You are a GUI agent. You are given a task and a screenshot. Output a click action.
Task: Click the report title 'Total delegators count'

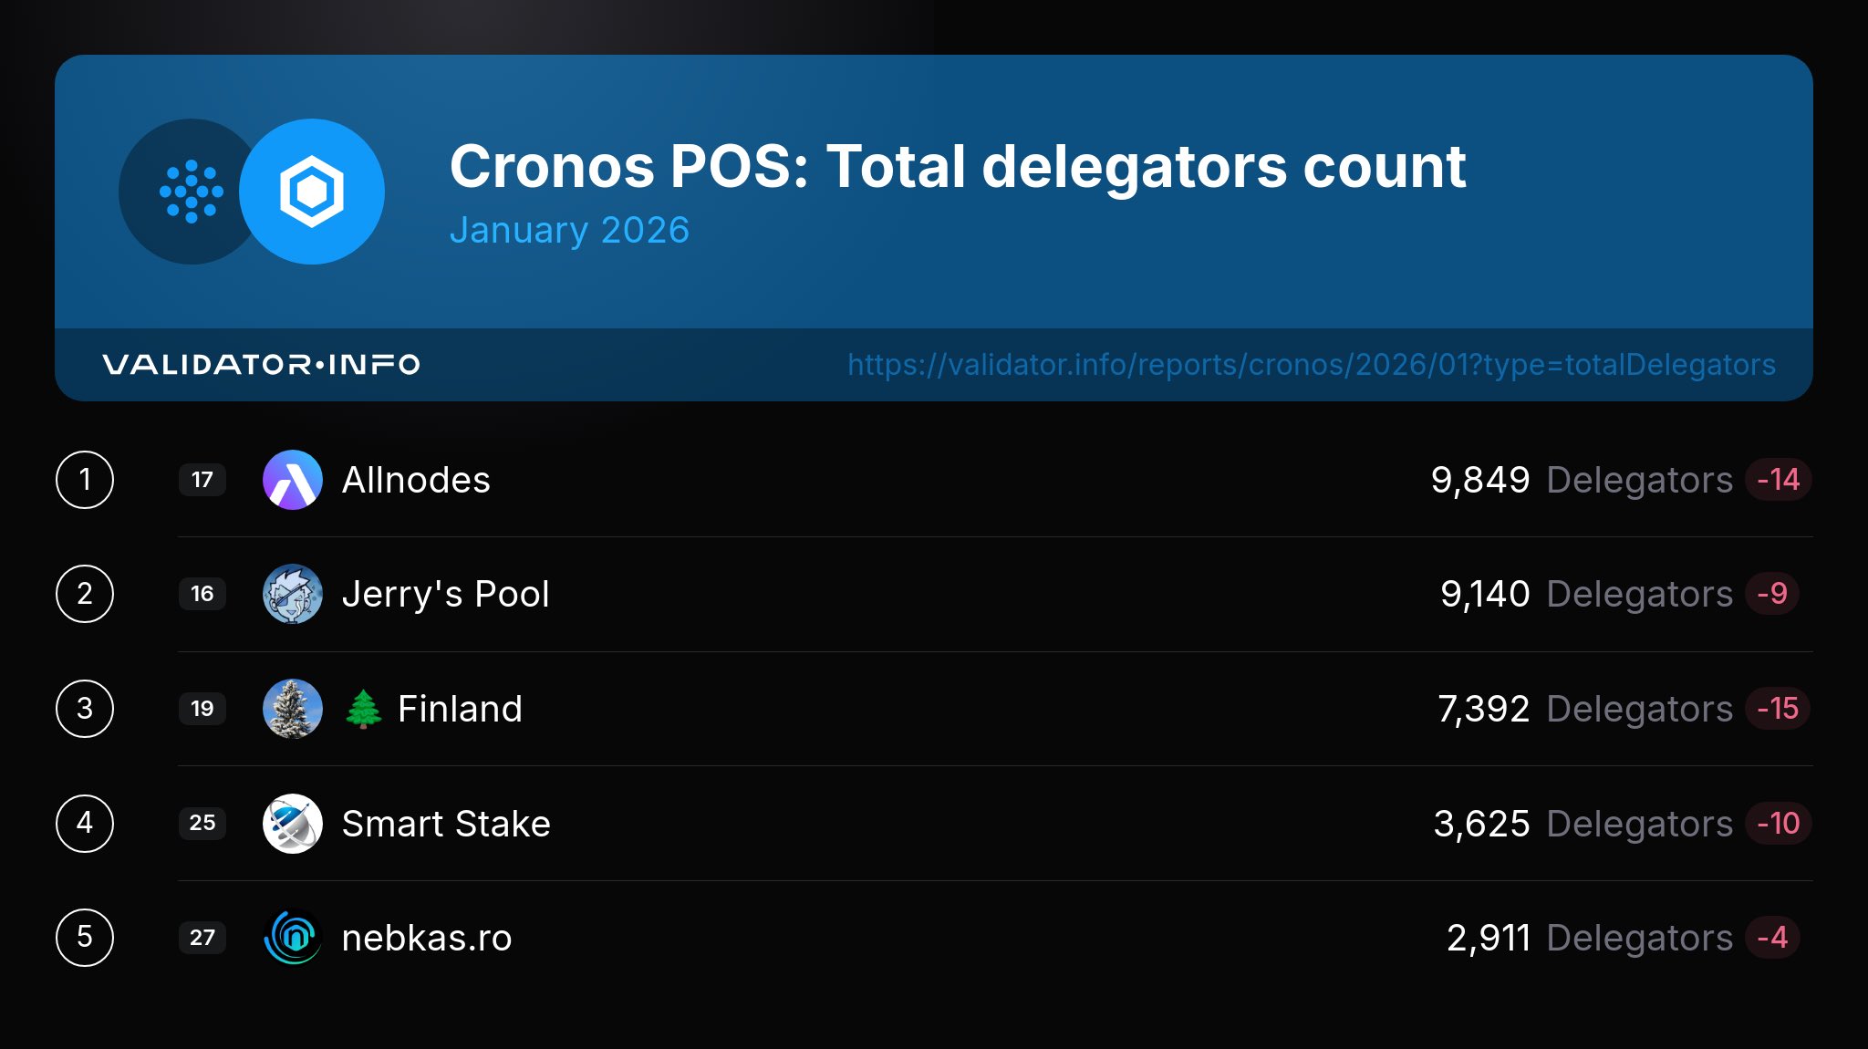1146,167
